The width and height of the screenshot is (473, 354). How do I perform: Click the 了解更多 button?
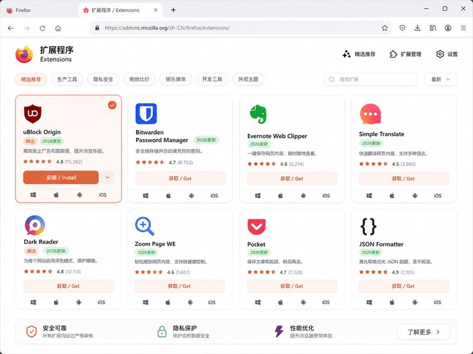[423, 332]
